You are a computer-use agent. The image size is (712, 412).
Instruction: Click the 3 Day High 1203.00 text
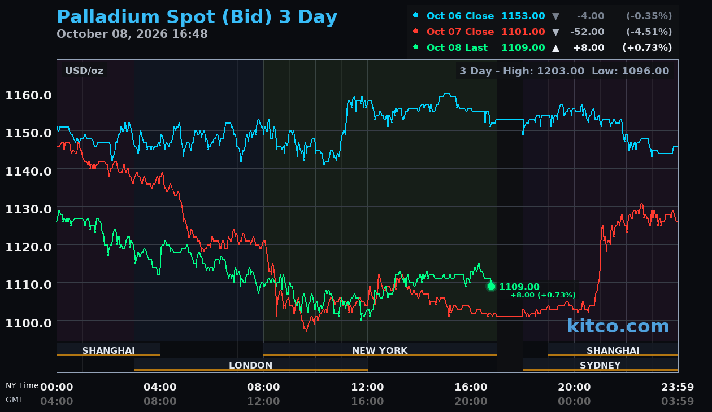pyautogui.click(x=522, y=71)
